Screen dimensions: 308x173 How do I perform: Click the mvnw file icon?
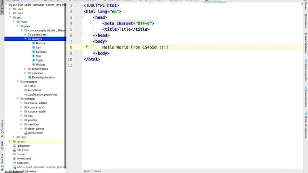14,154
